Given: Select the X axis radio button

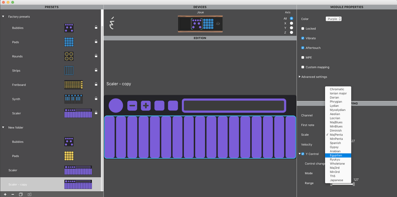Looking at the screenshot, I should tap(291, 23).
